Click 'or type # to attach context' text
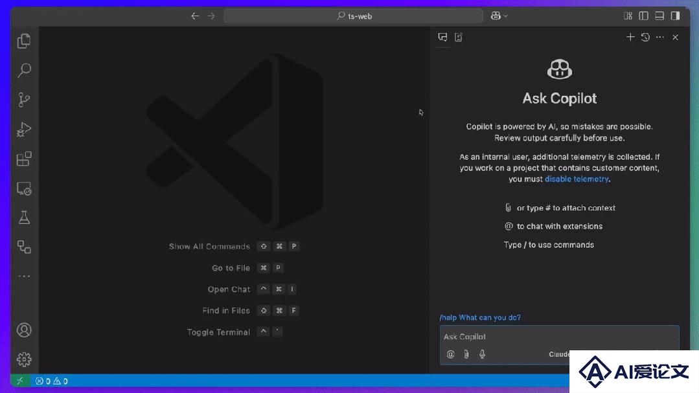This screenshot has width=699, height=393. click(x=566, y=208)
